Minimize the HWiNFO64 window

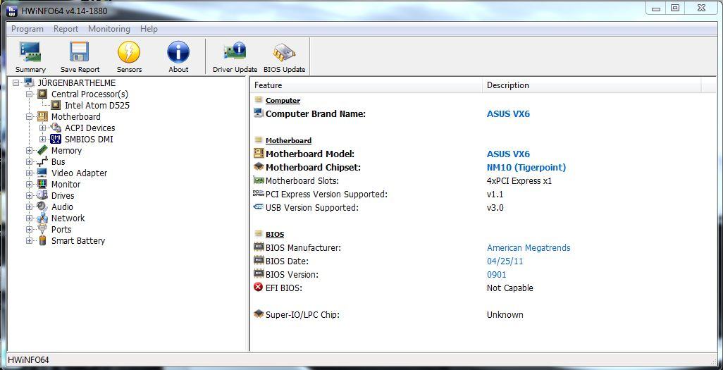click(655, 8)
